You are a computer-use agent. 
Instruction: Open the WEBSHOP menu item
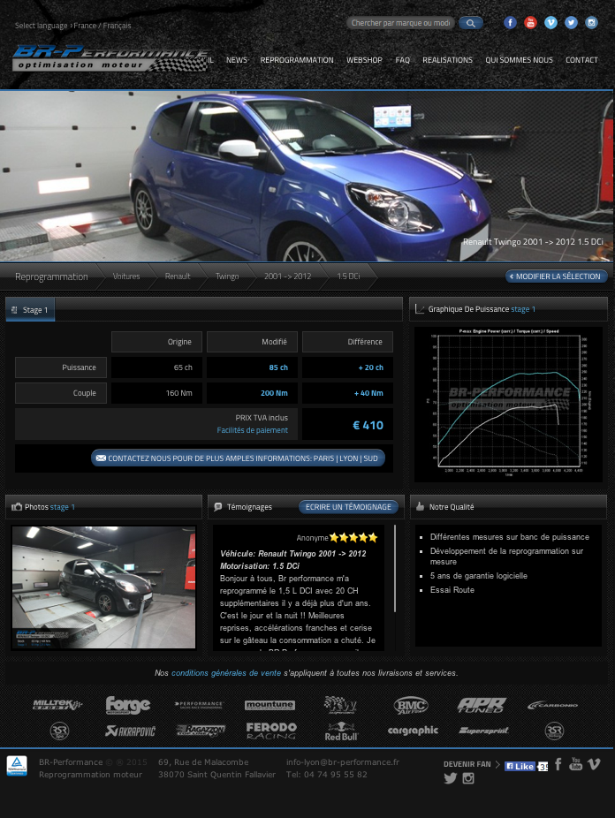click(x=364, y=60)
